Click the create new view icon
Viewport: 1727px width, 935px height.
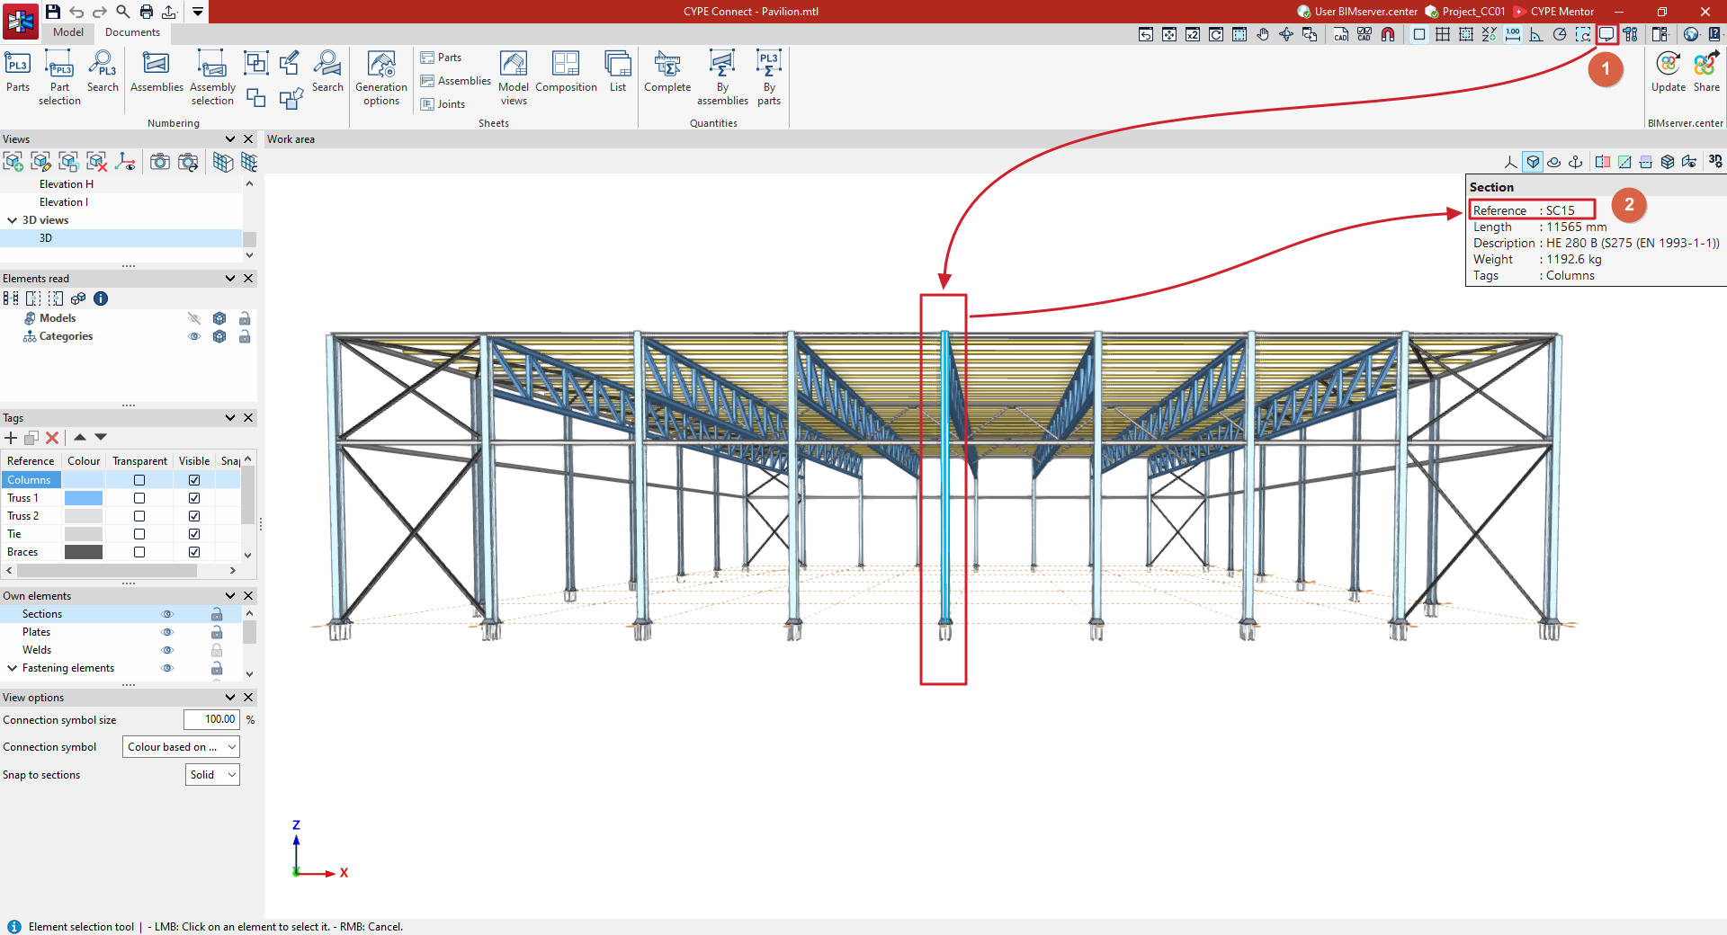[13, 162]
